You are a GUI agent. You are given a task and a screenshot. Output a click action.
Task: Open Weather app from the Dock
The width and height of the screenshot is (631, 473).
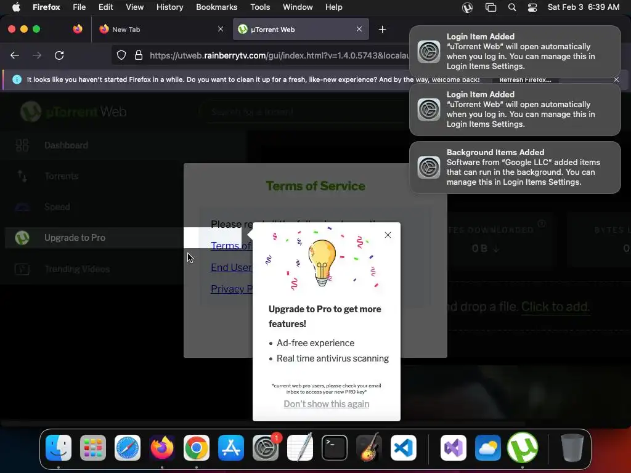click(488, 447)
